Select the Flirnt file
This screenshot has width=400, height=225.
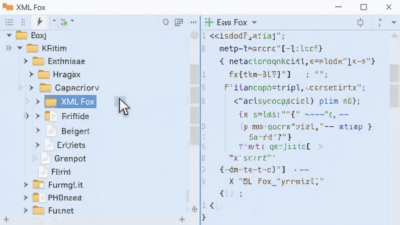[x=55, y=172]
